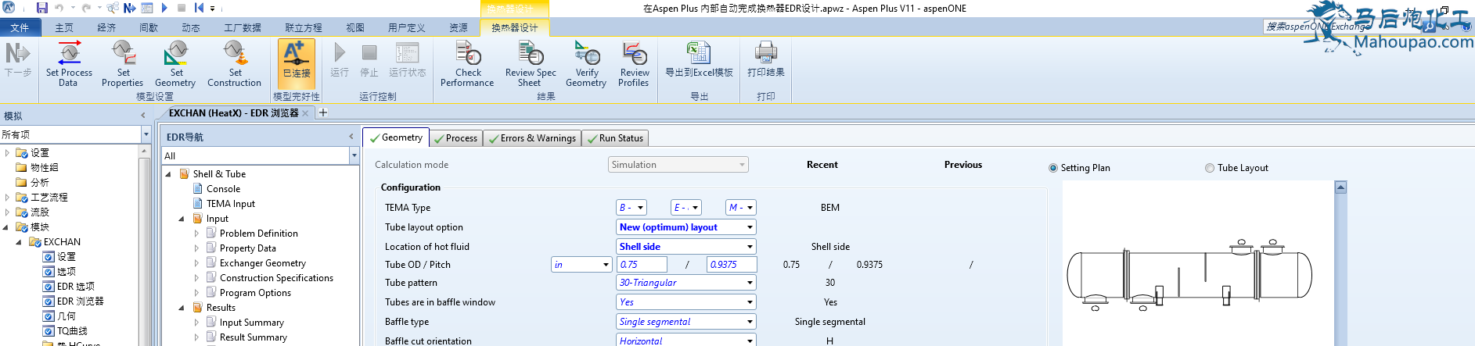Viewport: 1475px width, 346px height.
Task: Open the All filter dropdown in EDR navigation
Action: pos(354,156)
